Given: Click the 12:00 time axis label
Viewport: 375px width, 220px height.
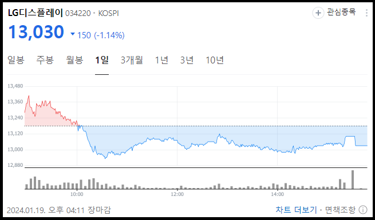Looking at the screenshot, I should [177, 194].
